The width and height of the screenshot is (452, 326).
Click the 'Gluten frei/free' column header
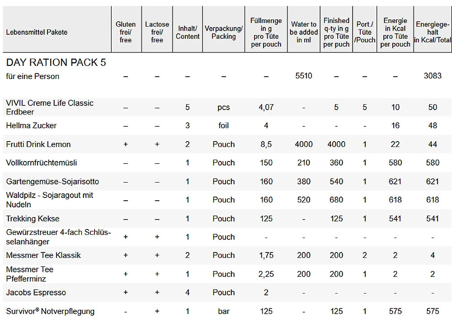tap(126, 32)
